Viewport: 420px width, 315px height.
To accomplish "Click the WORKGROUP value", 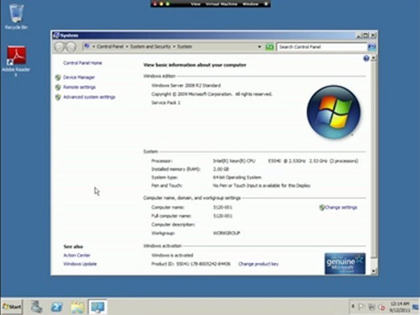I will pyautogui.click(x=226, y=233).
